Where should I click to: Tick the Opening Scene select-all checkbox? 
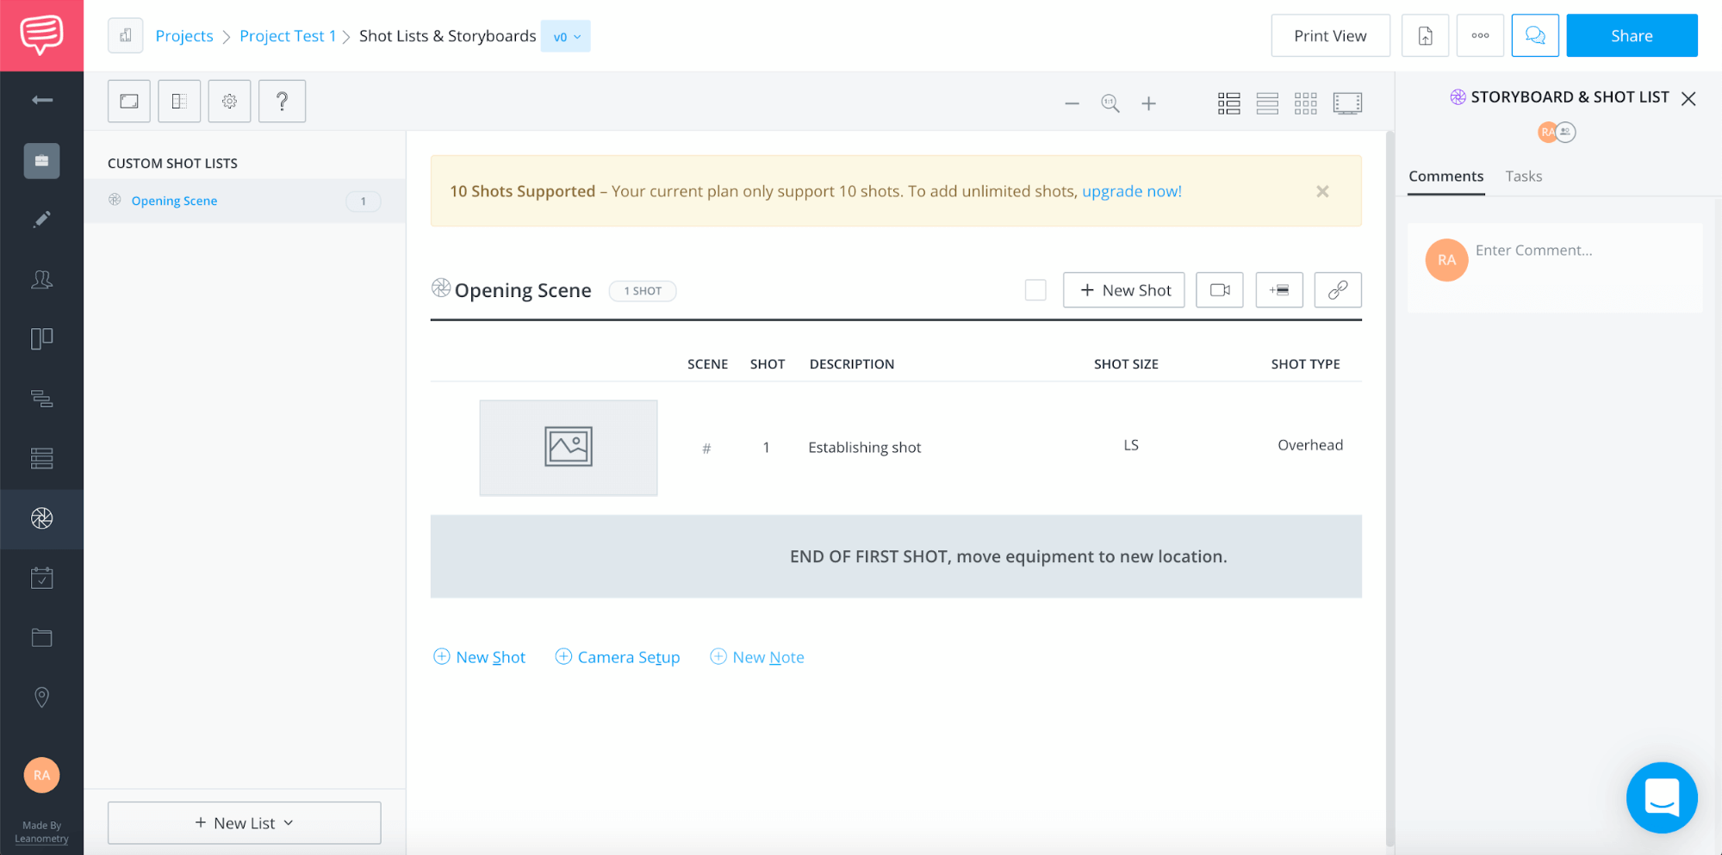[x=1035, y=290]
